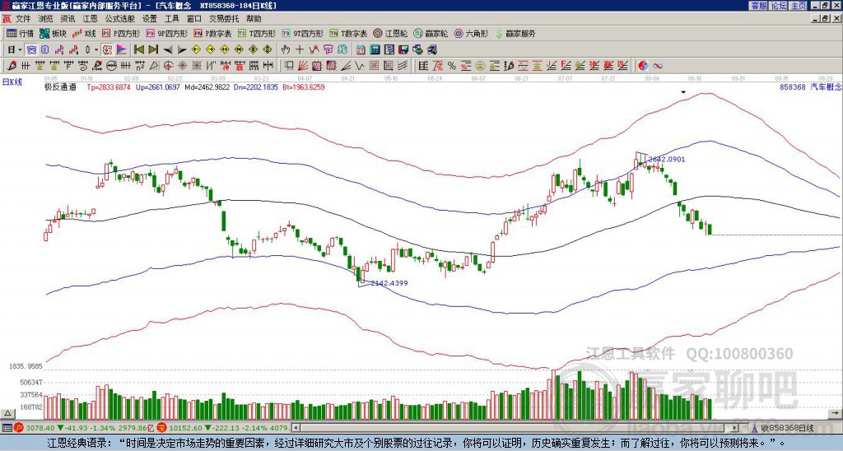
Task: Expand the candlestick style dropdown arrow
Action: coord(96,50)
